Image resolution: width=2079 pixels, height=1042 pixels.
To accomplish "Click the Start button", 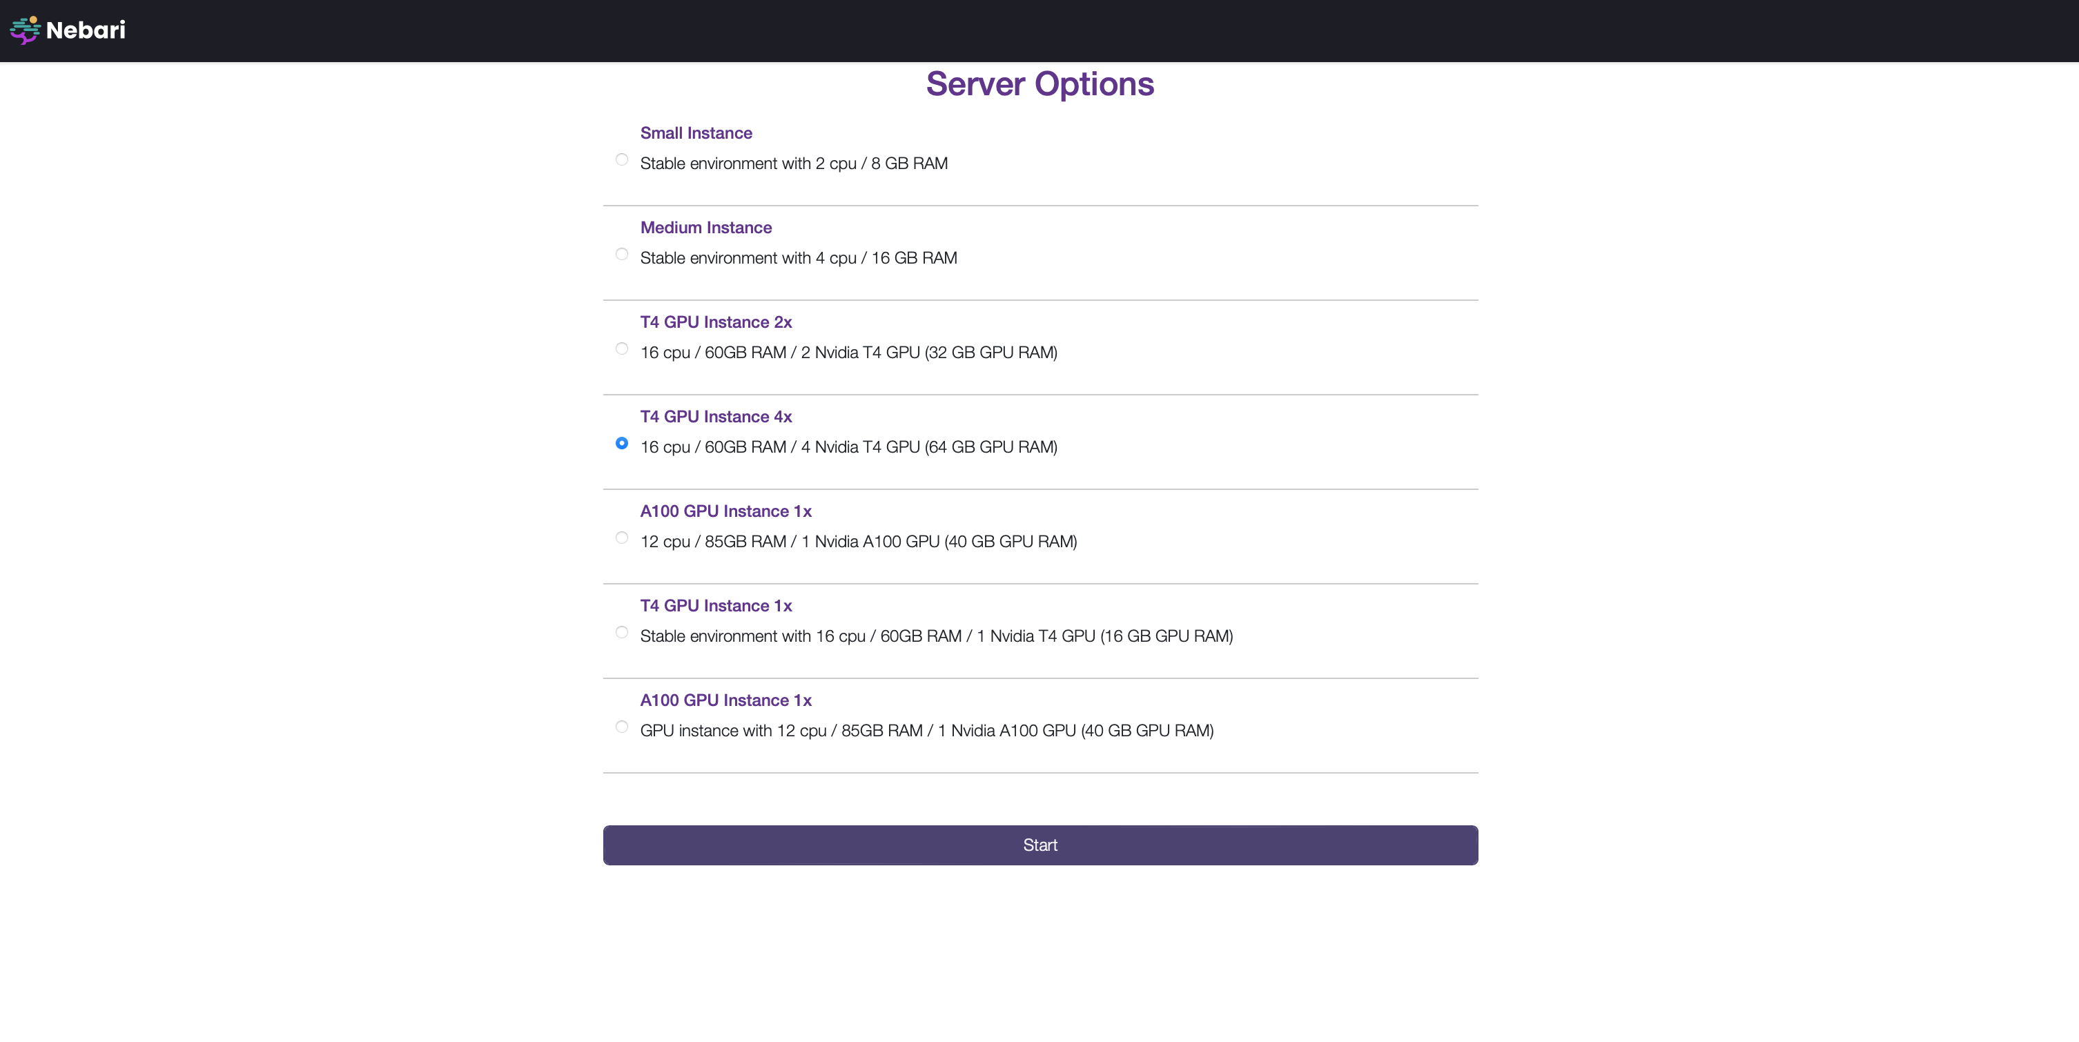I will coord(1039,845).
